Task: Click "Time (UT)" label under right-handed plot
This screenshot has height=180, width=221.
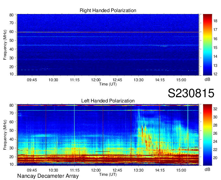Action: pos(108,84)
